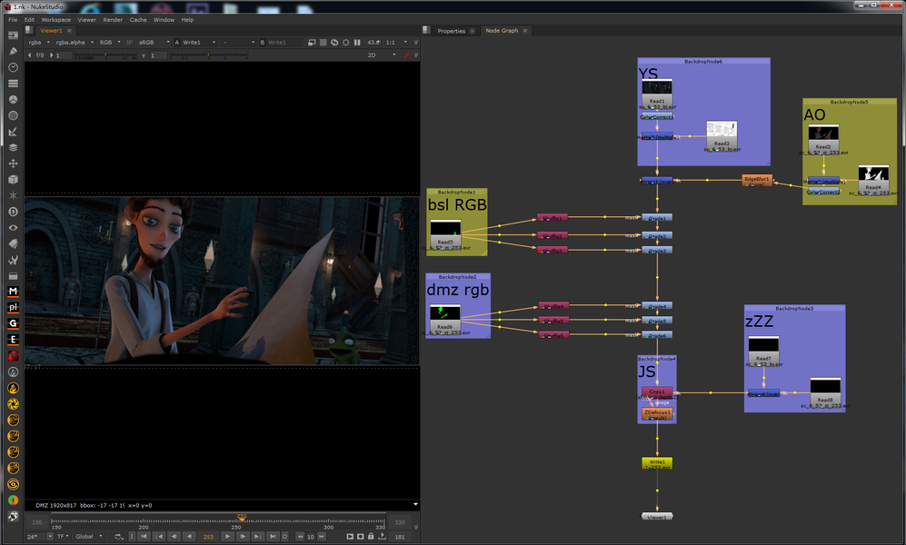Image resolution: width=906 pixels, height=545 pixels.
Task: Toggle the timeline lock icon
Action: point(371,536)
